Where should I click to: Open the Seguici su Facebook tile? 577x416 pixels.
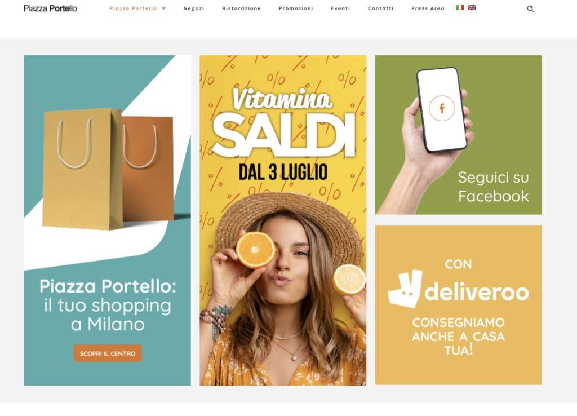point(458,135)
